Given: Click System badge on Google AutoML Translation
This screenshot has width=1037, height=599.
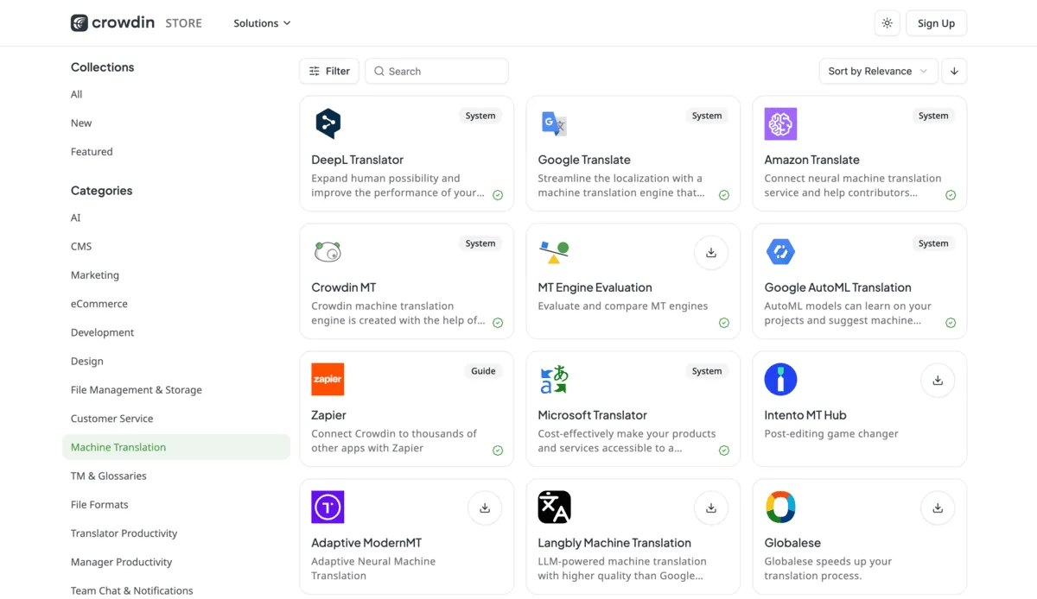Looking at the screenshot, I should click(933, 243).
